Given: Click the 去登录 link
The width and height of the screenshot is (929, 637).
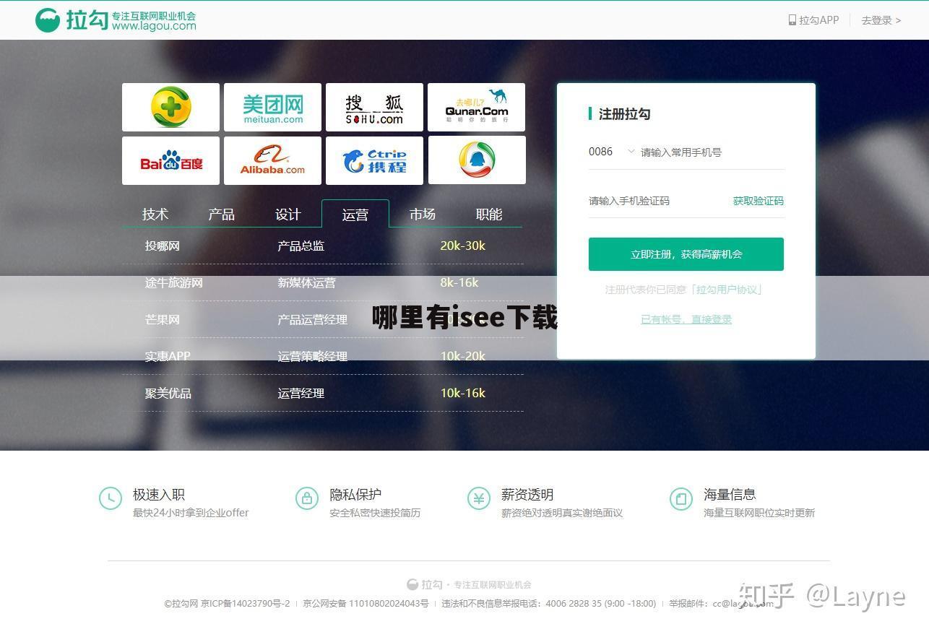Looking at the screenshot, I should click(881, 20).
